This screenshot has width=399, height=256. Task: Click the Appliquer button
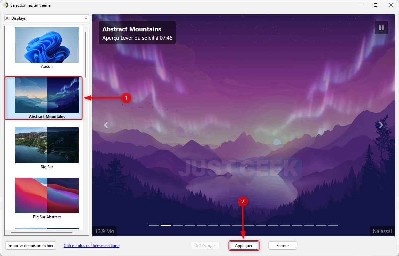[x=244, y=246]
